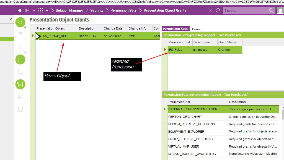Click the list view icon in side toolbar
Screen dimensions: 284x160
click(x=20, y=72)
